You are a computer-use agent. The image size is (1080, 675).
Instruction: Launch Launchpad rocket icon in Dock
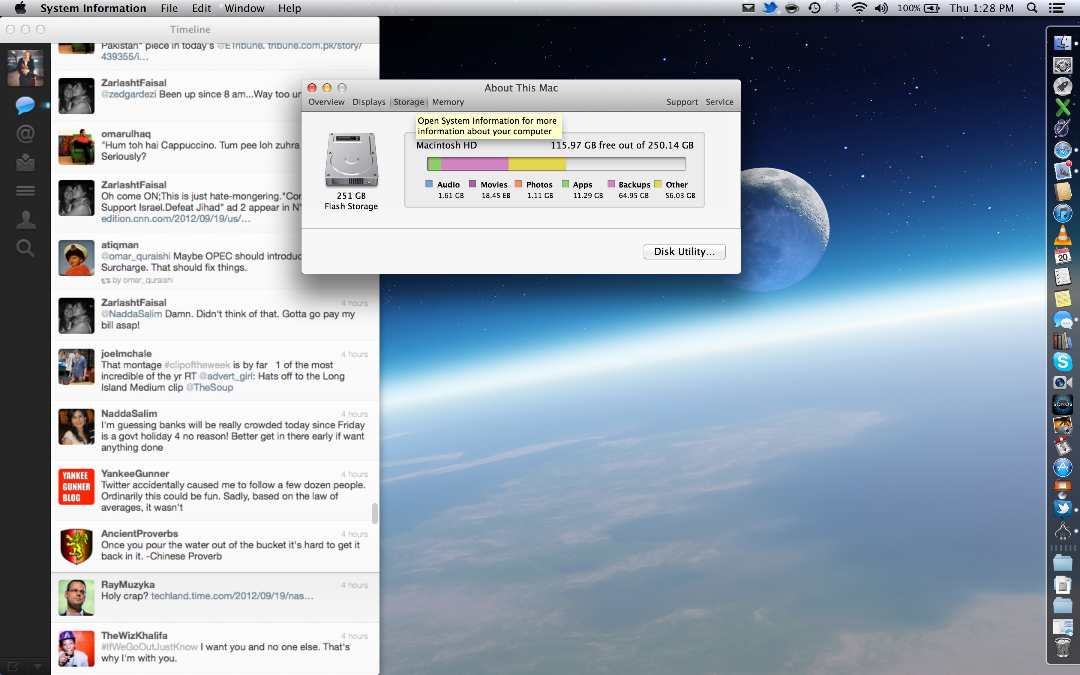1062,86
